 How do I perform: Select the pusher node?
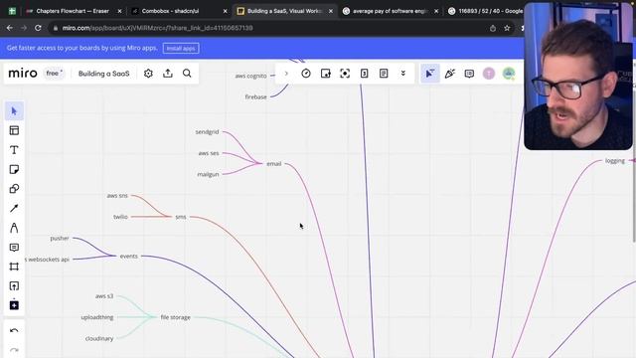tap(60, 239)
